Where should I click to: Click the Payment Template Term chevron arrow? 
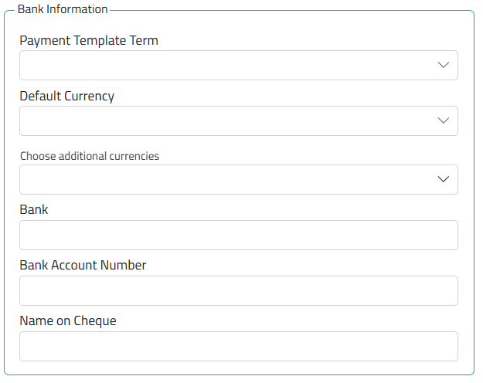coord(443,66)
